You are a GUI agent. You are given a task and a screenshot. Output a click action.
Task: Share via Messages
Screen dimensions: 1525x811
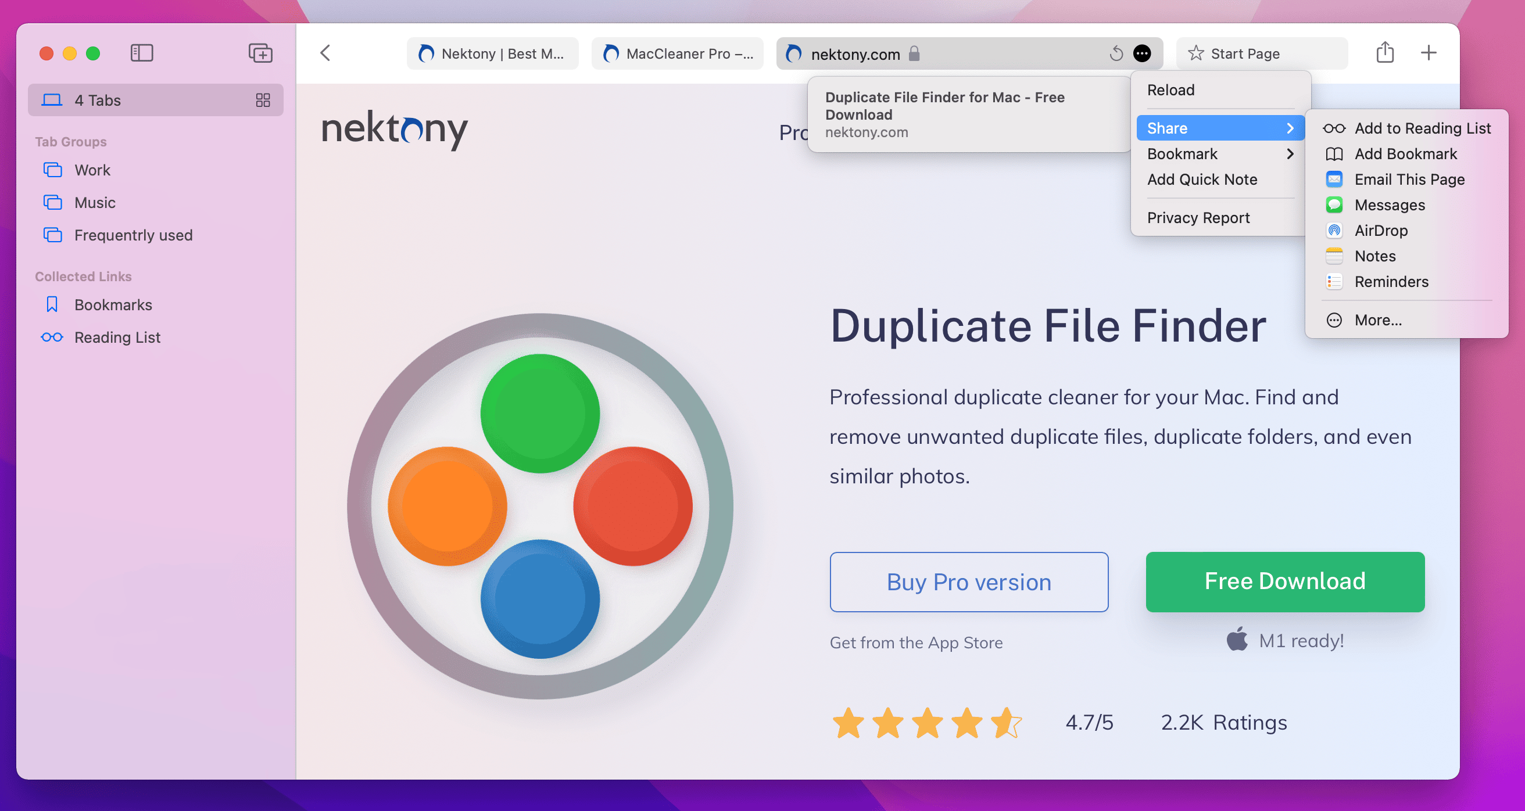1406,205
